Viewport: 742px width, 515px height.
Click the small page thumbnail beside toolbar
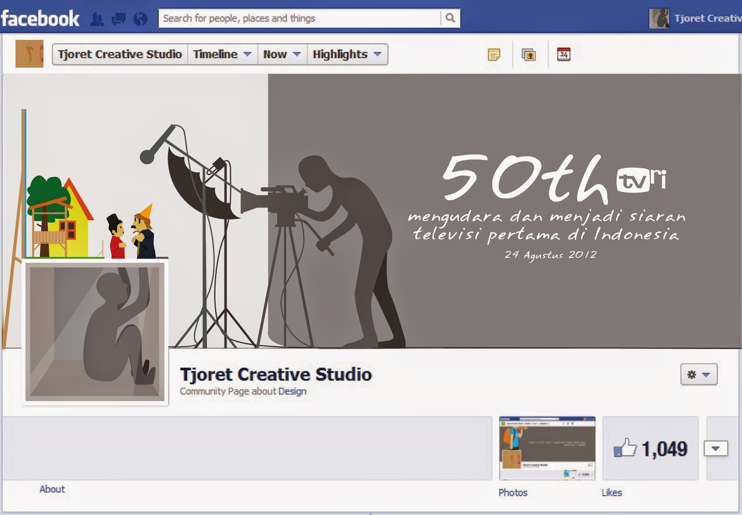[29, 54]
